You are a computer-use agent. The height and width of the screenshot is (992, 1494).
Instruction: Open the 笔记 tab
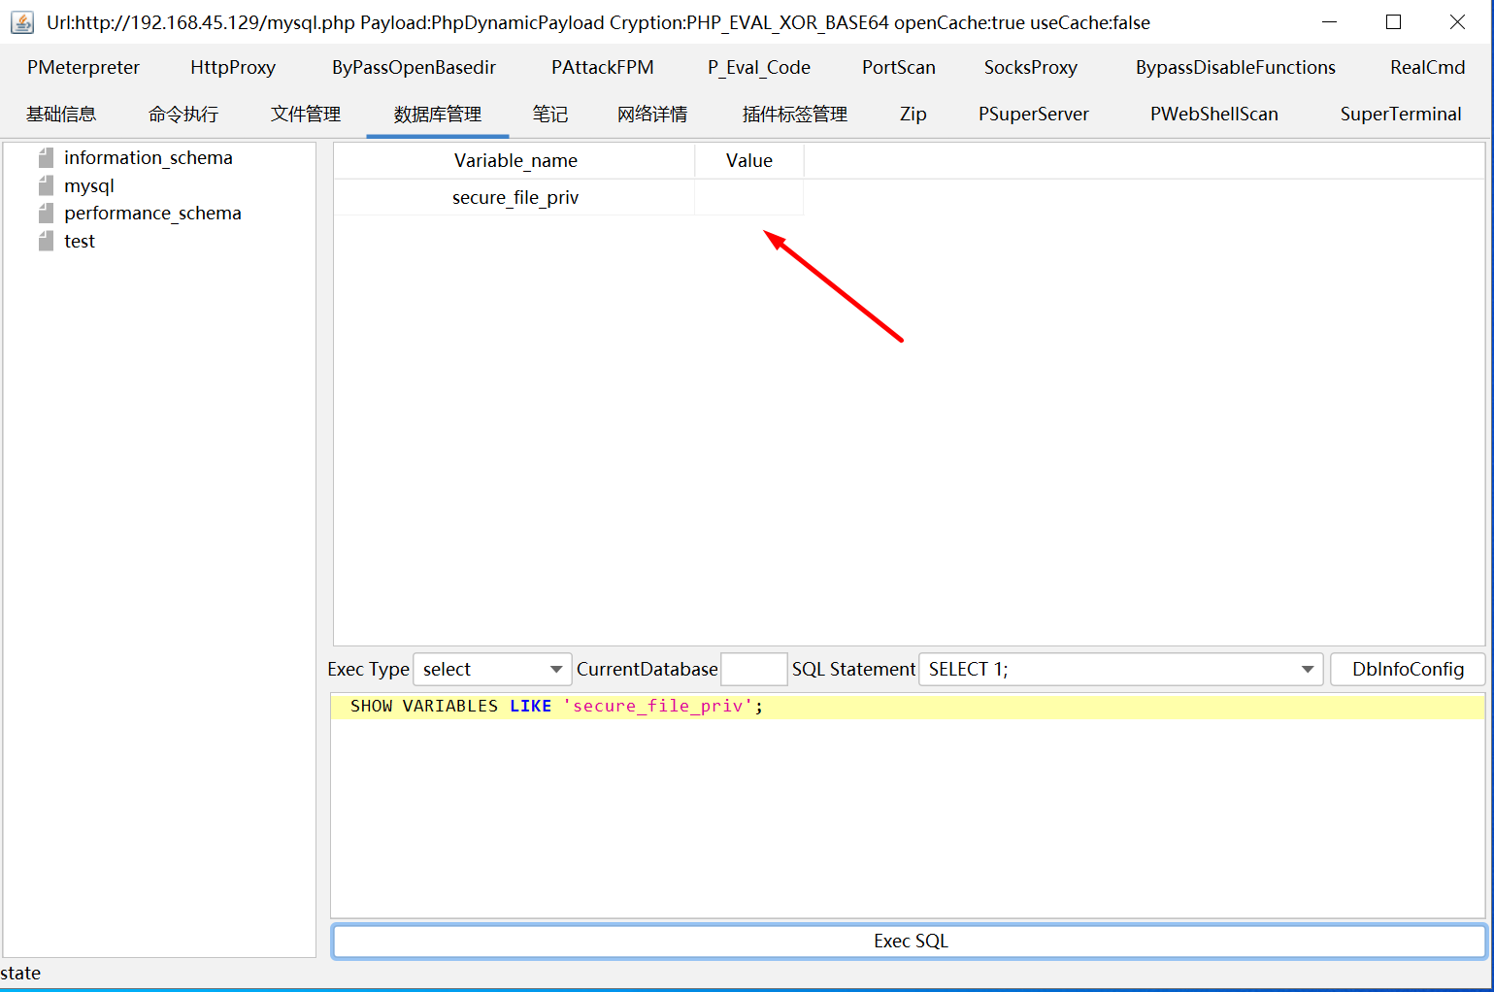tap(550, 114)
